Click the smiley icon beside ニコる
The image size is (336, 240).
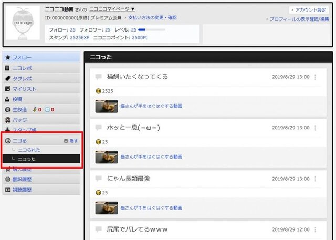8,141
